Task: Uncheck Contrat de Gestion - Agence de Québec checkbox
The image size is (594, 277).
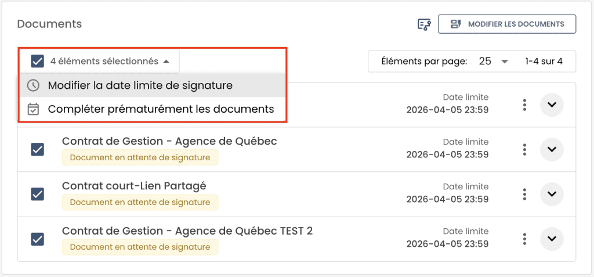Action: (x=38, y=149)
